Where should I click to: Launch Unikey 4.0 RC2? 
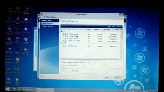coord(26,41)
